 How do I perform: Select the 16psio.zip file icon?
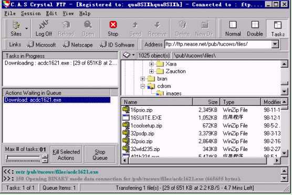(x=126, y=110)
